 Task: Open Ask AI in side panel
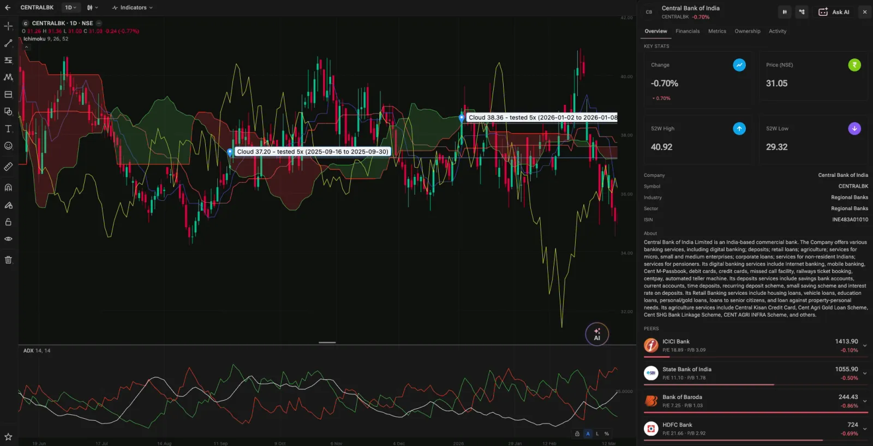tap(834, 11)
